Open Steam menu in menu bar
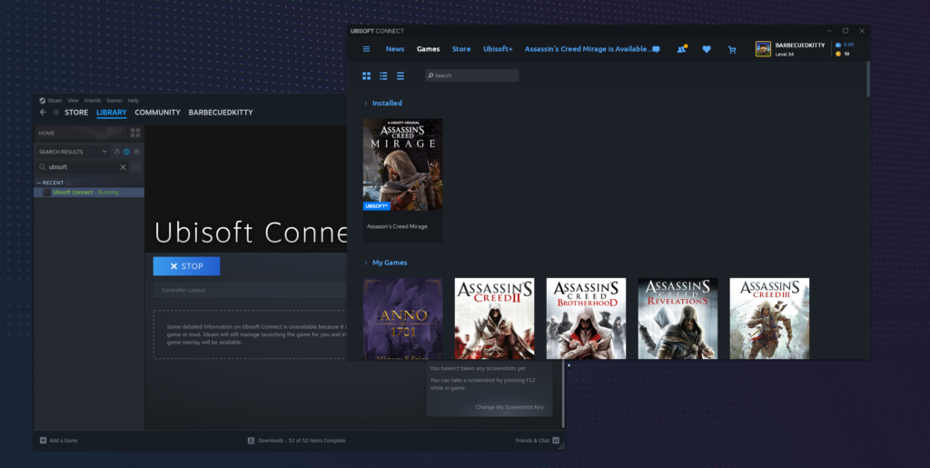Image resolution: width=930 pixels, height=468 pixels. [54, 101]
